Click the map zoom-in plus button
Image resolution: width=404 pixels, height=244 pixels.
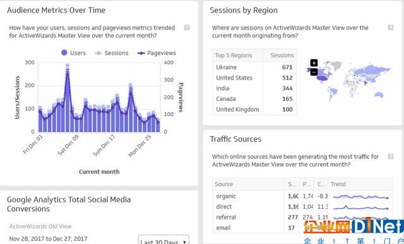coord(314,63)
